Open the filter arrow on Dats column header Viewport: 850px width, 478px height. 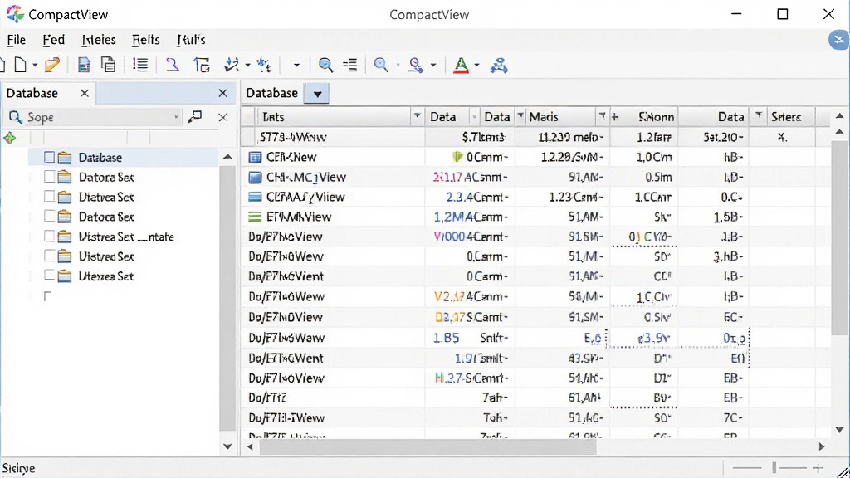417,115
